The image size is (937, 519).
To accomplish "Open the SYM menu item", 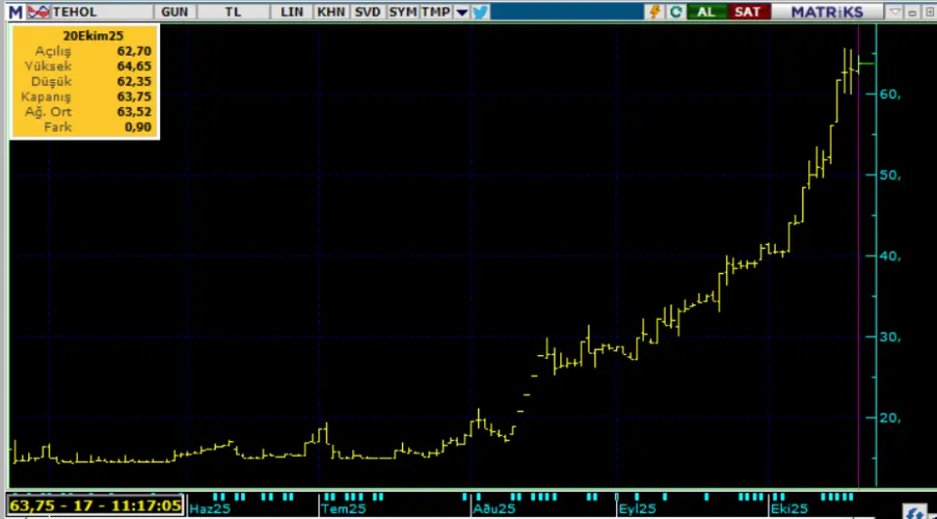I will pyautogui.click(x=402, y=12).
